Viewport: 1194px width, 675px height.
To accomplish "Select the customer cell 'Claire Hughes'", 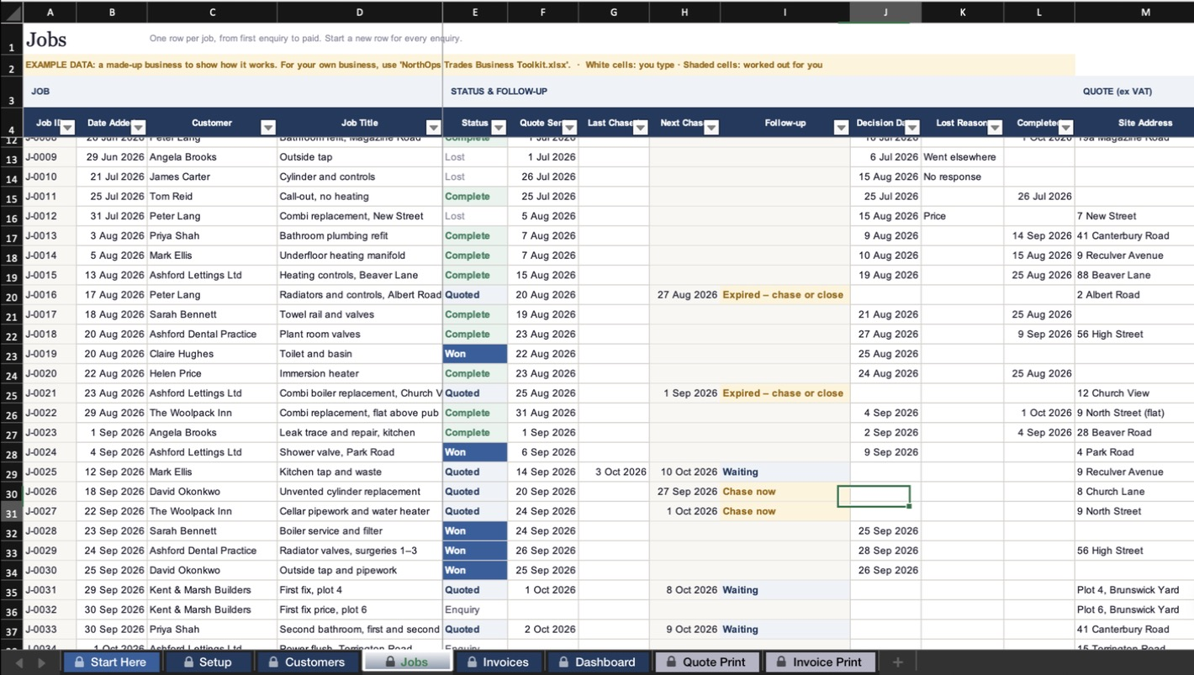I will point(212,354).
